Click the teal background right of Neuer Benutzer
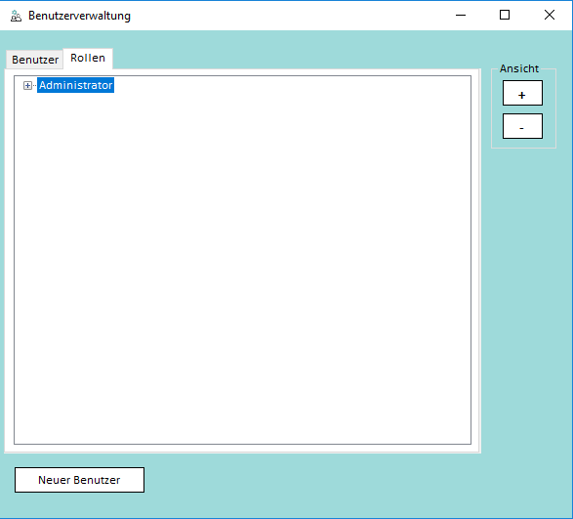 (x=310, y=480)
